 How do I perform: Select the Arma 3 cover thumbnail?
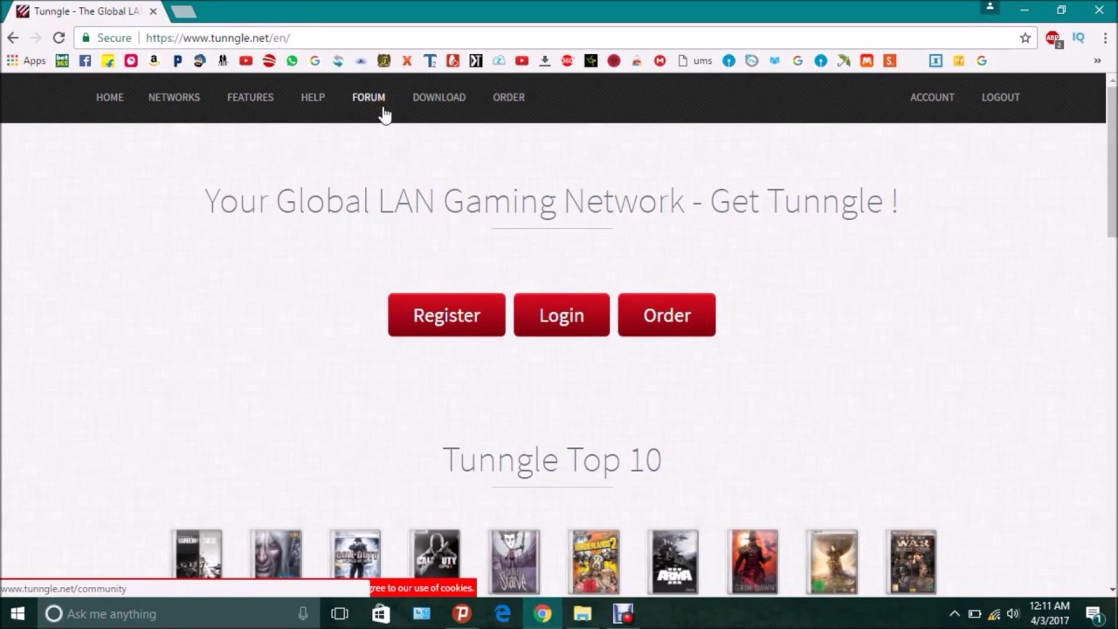673,562
